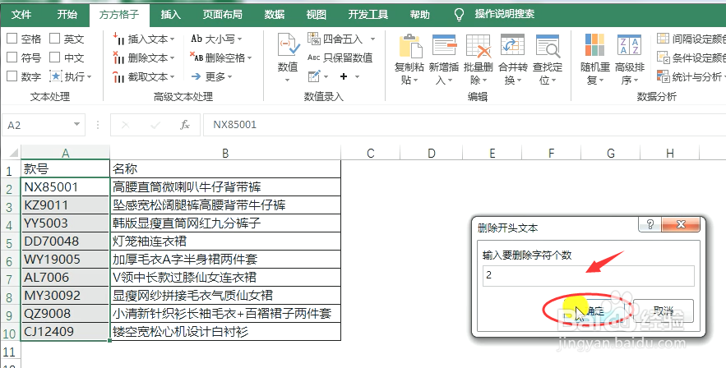The image size is (726, 368).
Task: Toggle the 中文 checkbox
Action: (x=54, y=57)
